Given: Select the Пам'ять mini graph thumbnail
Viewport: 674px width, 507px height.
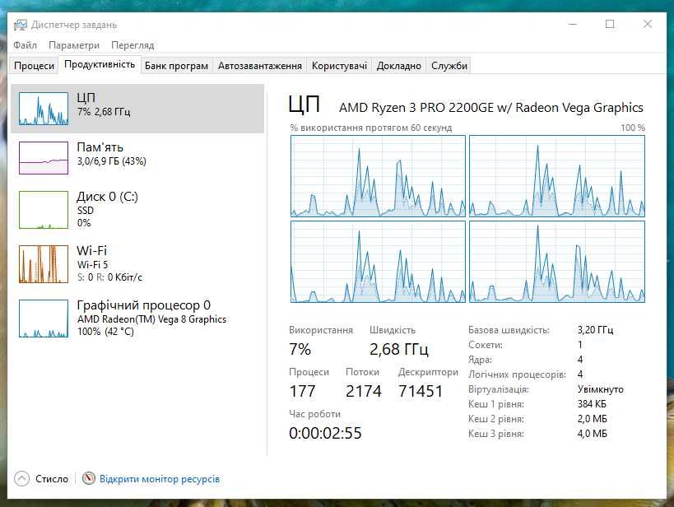Looking at the screenshot, I should point(44,158).
